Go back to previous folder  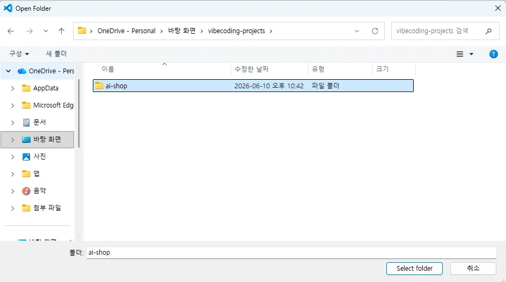[x=11, y=31]
